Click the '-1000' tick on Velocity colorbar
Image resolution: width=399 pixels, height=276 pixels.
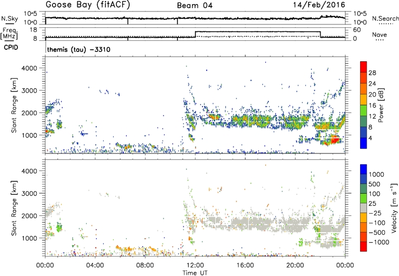tap(379, 242)
